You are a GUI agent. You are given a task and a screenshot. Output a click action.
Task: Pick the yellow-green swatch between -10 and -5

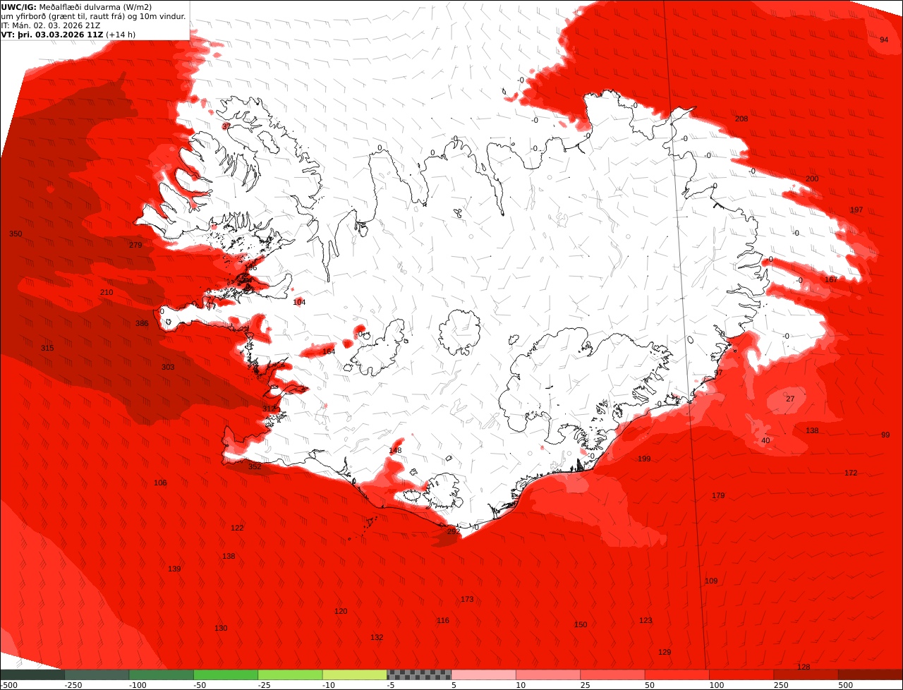(355, 674)
